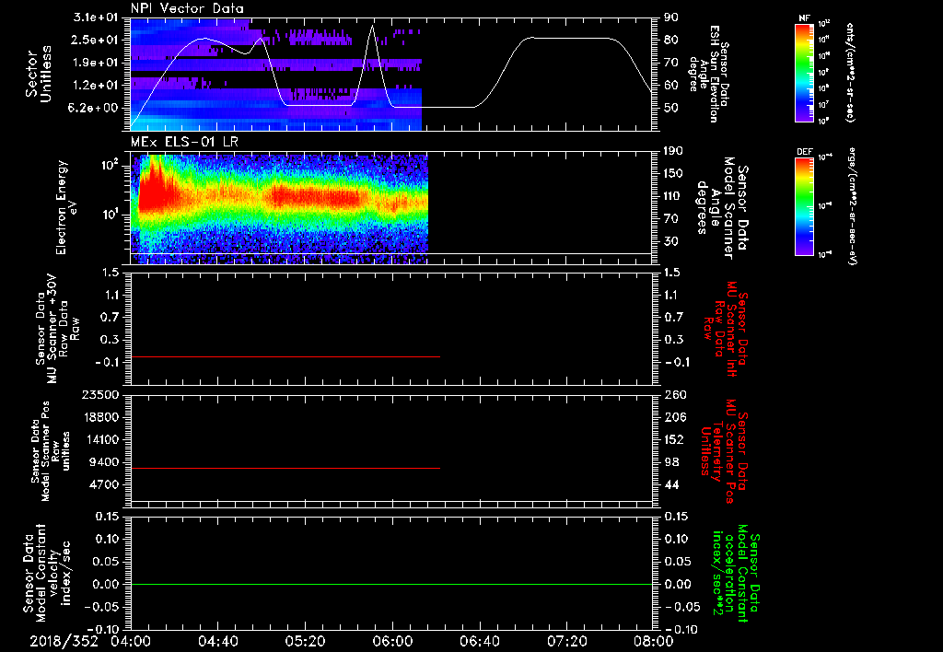Click the 260 telemetry tick value

click(674, 395)
